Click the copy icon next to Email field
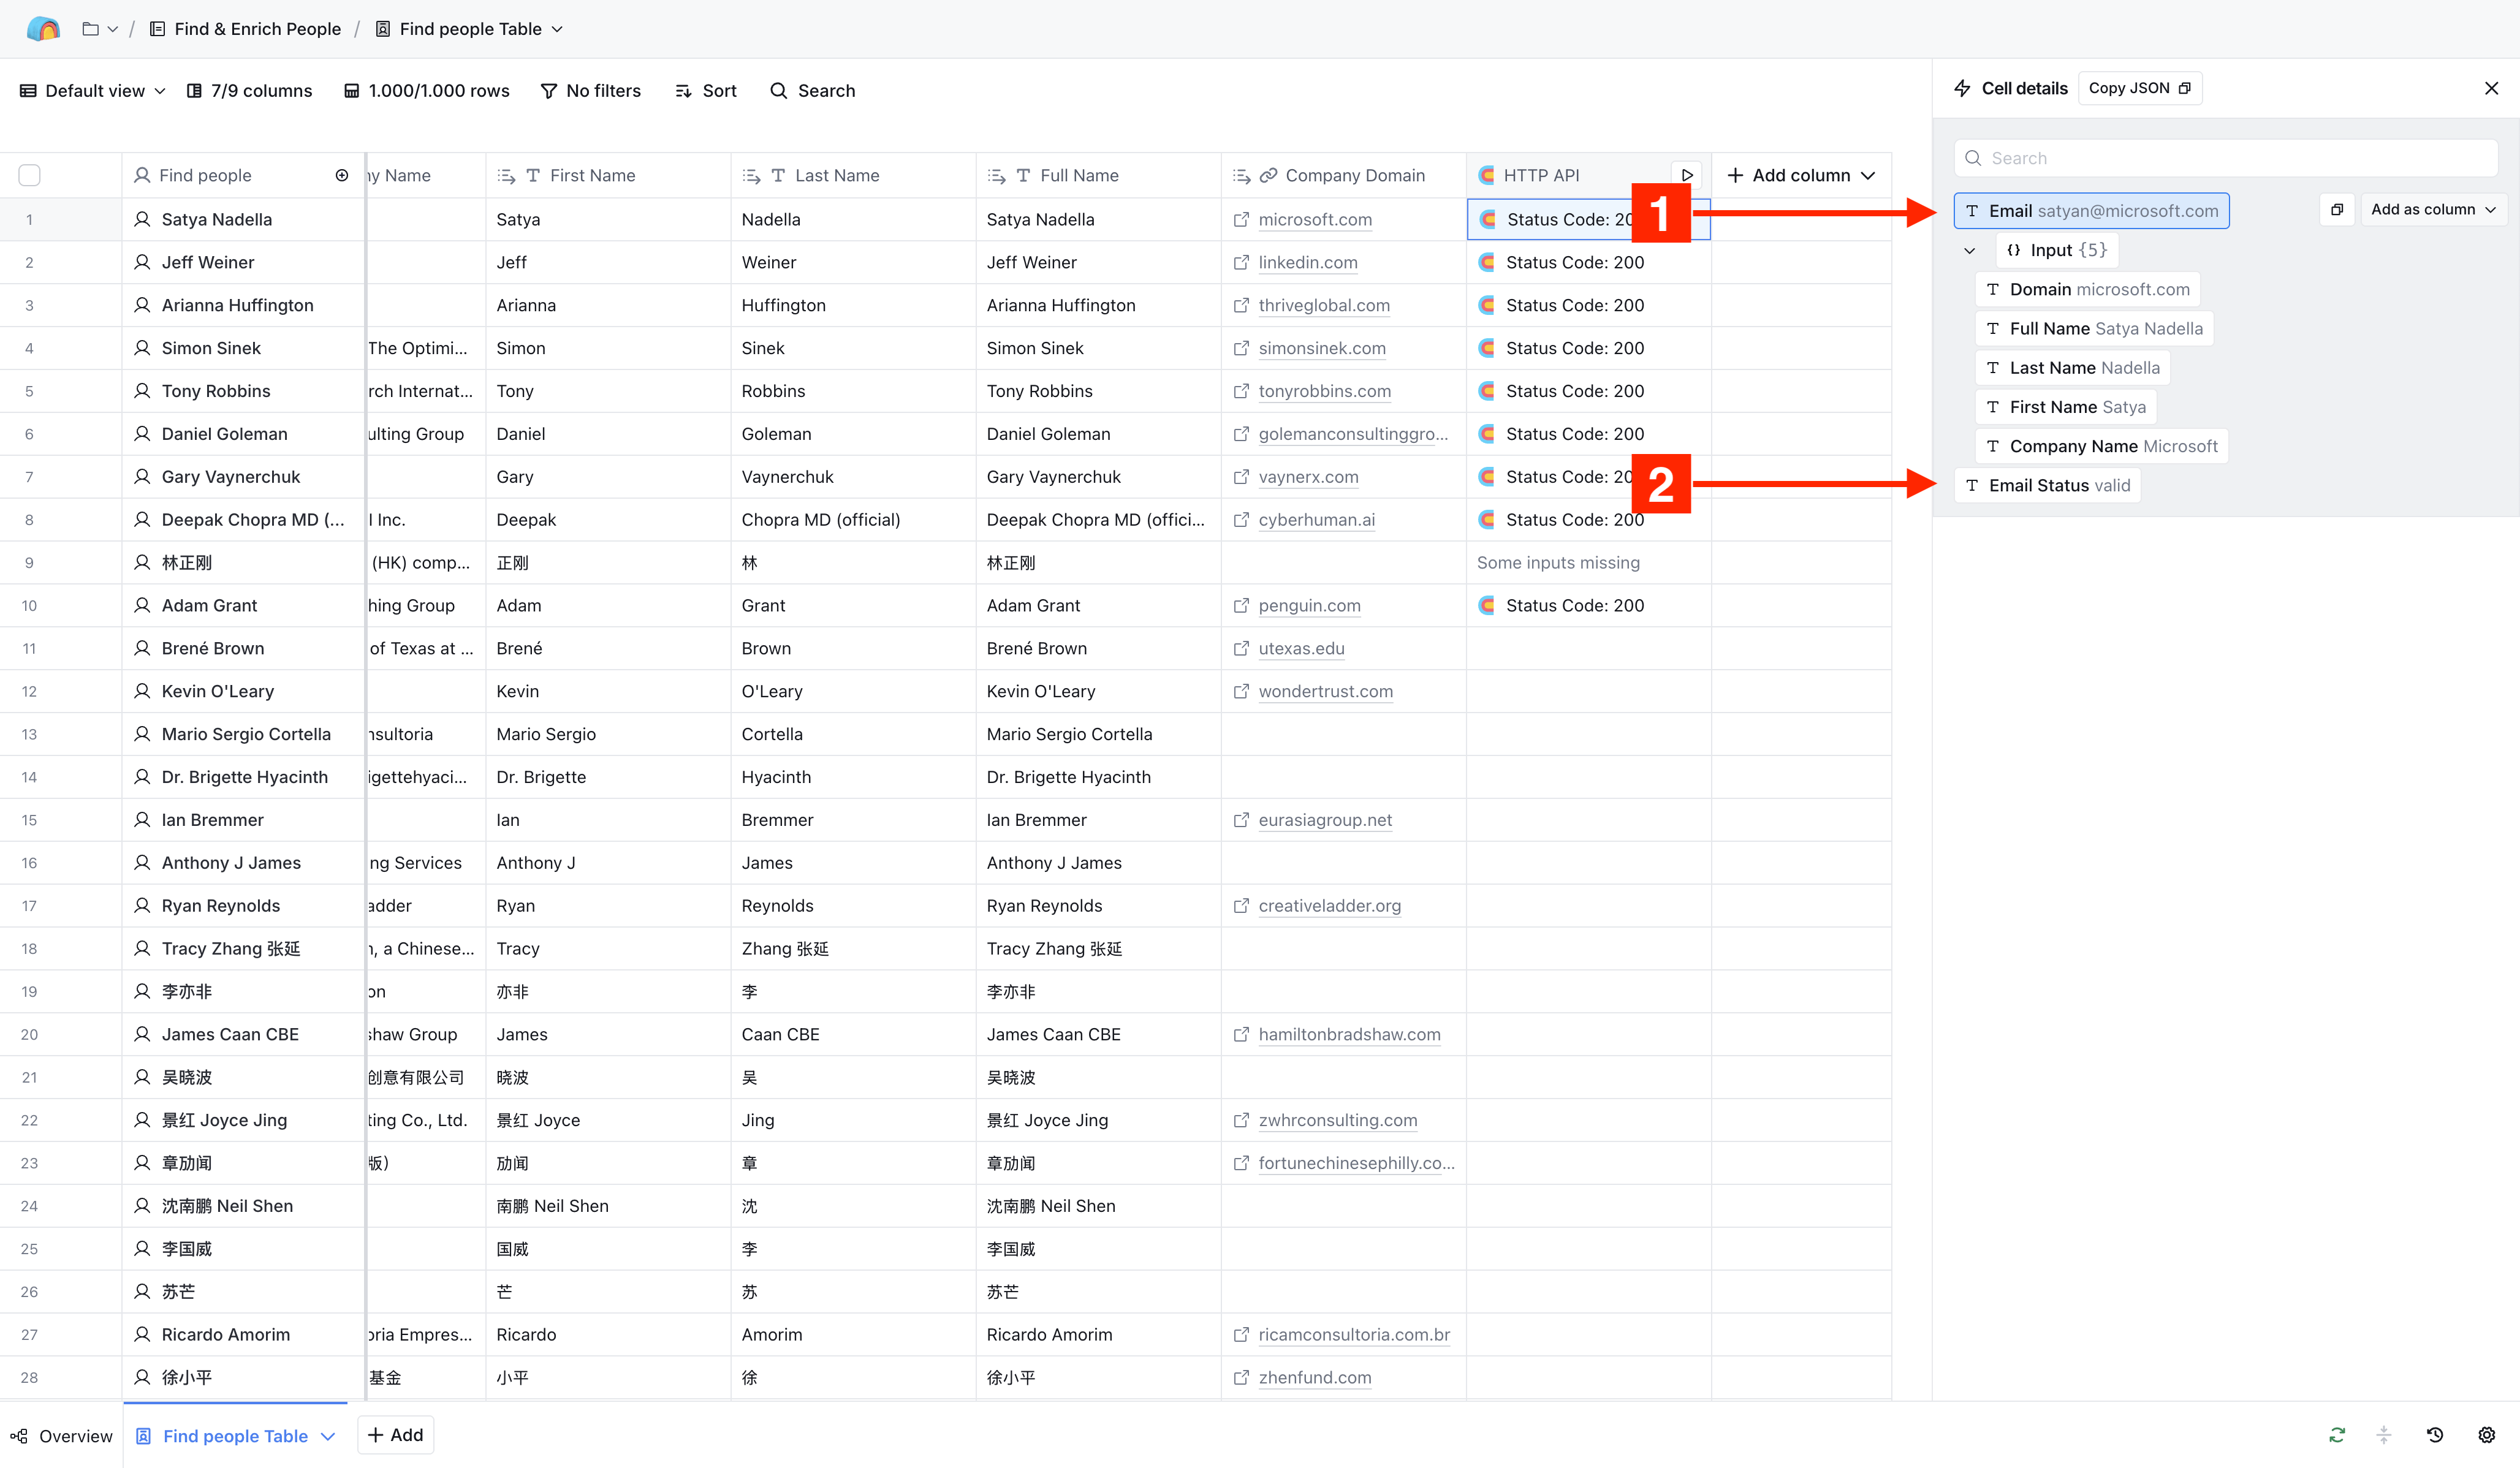2520x1468 pixels. click(x=2336, y=210)
